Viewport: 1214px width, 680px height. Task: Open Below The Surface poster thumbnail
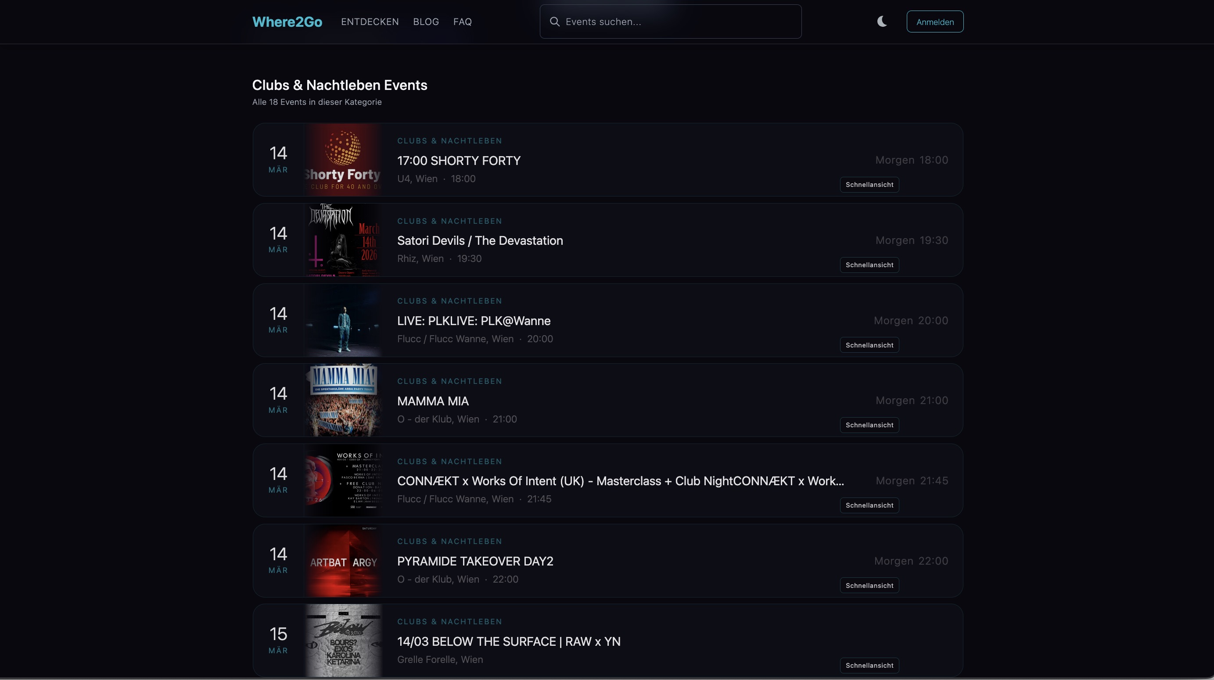pyautogui.click(x=343, y=641)
